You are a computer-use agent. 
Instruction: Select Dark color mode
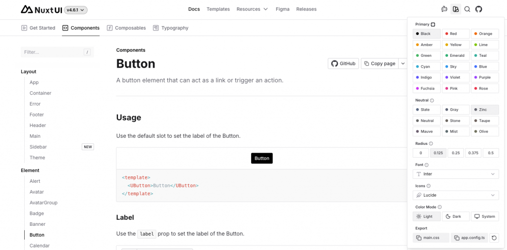(456, 216)
